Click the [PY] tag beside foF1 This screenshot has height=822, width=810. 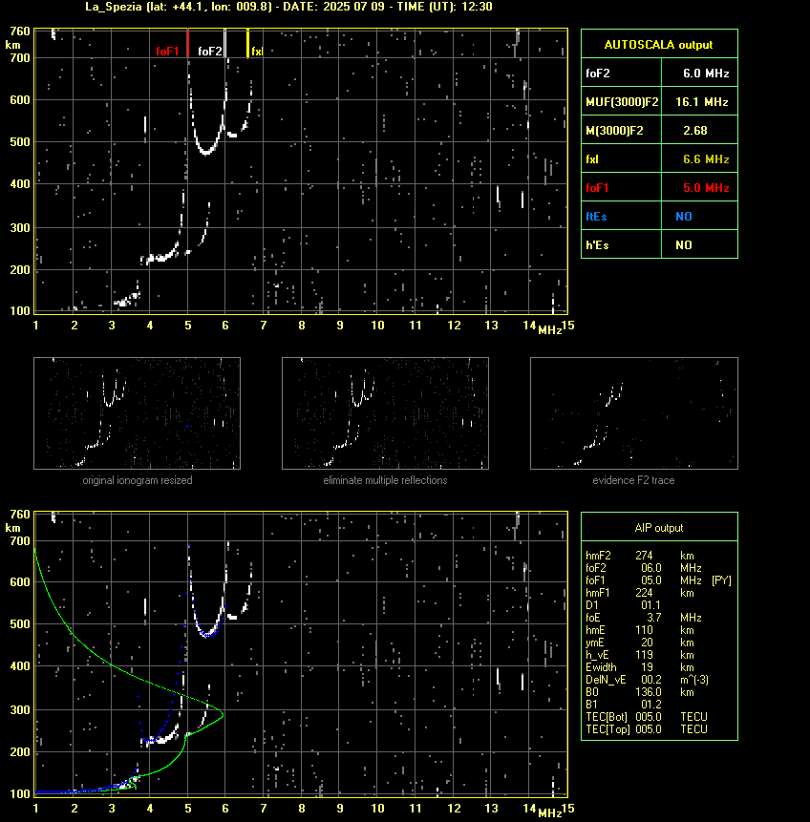coord(721,580)
